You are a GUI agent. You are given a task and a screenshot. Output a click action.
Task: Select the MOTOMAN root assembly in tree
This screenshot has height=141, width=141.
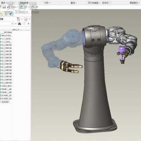[x=6, y=32]
